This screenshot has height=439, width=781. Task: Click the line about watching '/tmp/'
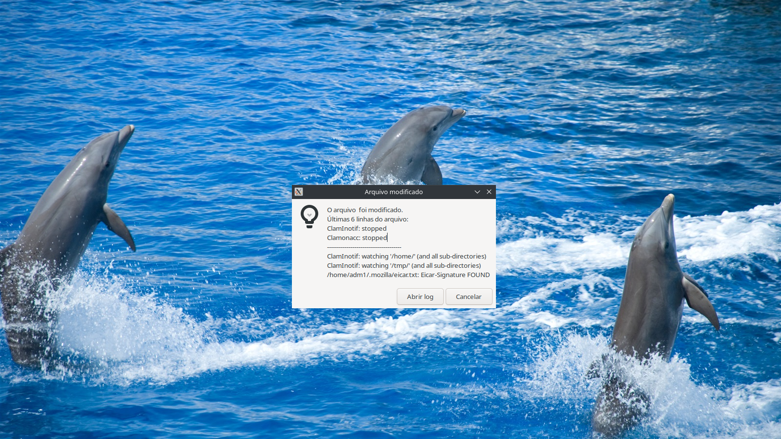[x=404, y=266]
